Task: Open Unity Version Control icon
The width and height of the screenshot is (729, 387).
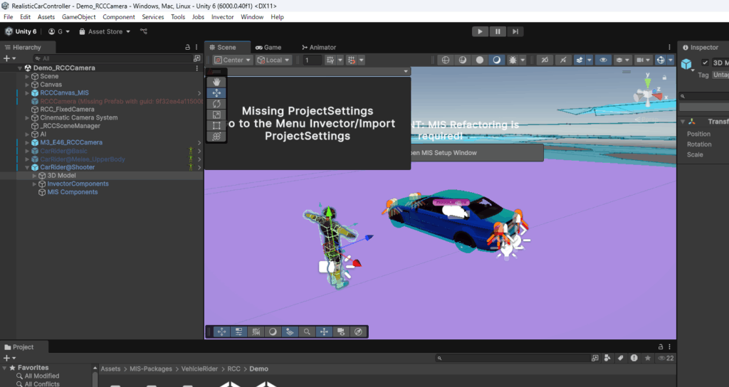Action: 144,31
